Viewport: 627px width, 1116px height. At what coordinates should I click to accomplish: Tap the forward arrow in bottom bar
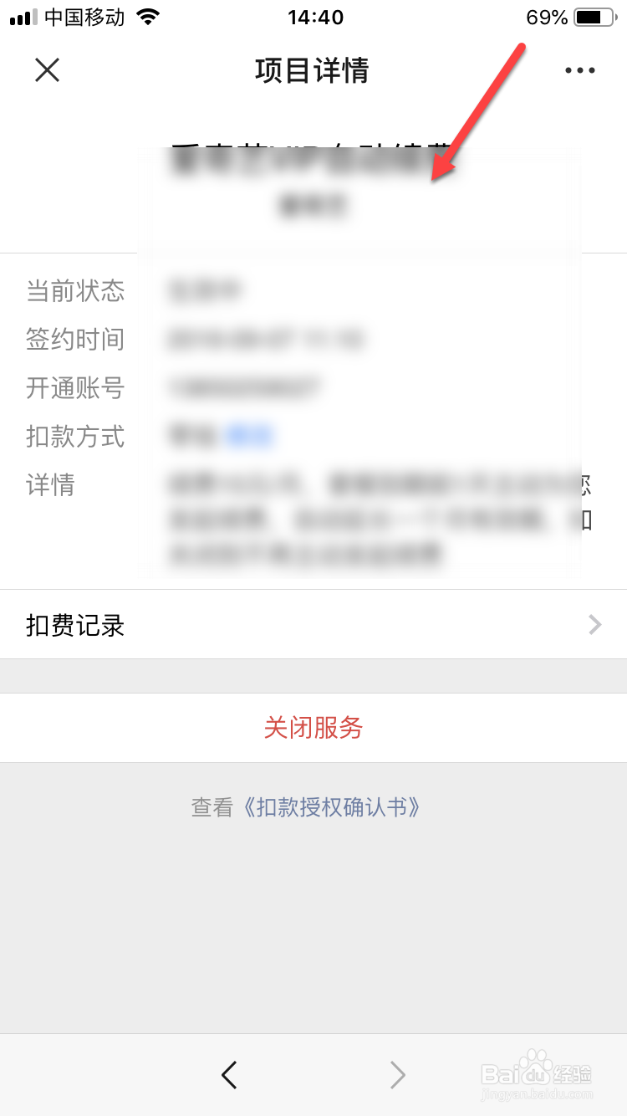point(398,1074)
